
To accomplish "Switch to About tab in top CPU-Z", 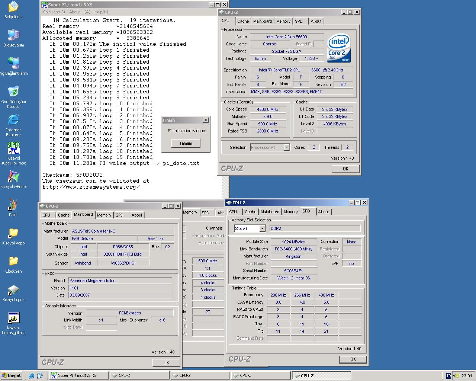I will point(316,21).
